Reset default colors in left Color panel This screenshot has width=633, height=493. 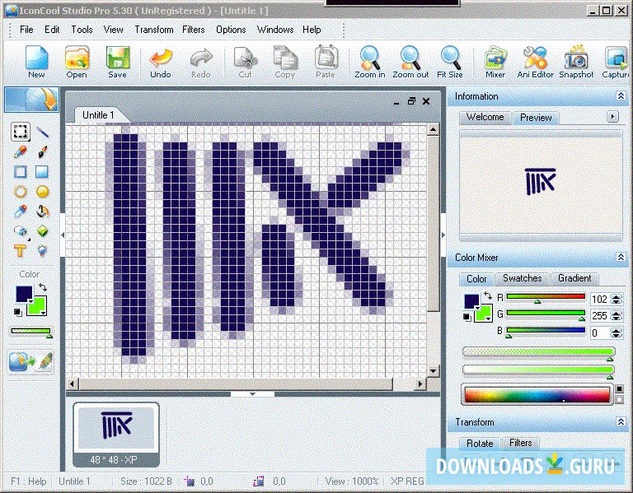(18, 312)
